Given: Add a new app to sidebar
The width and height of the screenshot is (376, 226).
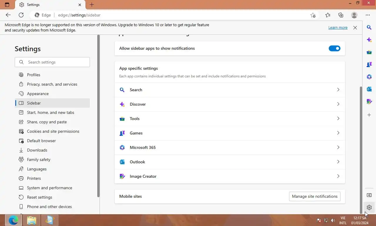Looking at the screenshot, I should point(369,115).
